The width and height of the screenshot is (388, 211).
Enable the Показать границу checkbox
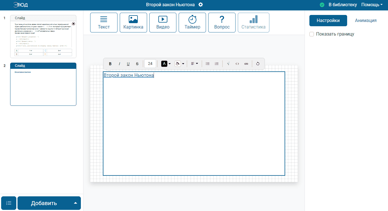[x=312, y=34]
